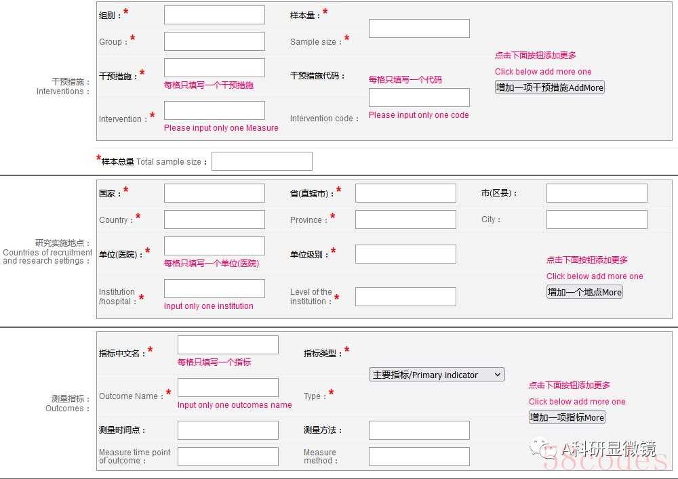Click the 'Please input only one code' hint
This screenshot has width=678, height=479.
coord(418,115)
